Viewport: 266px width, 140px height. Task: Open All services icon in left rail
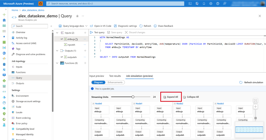pos(4,31)
